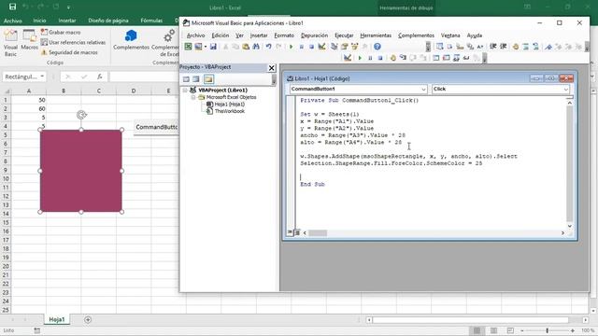Toggle Design Mode on Debug toolbar
This screenshot has height=336, width=598.
[x=347, y=58]
